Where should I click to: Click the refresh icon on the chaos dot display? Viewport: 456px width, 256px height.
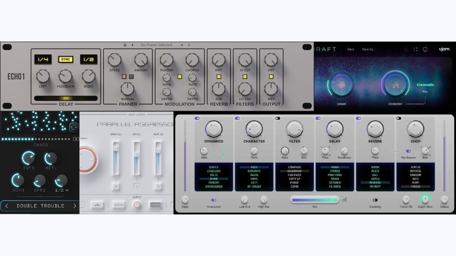(73, 128)
